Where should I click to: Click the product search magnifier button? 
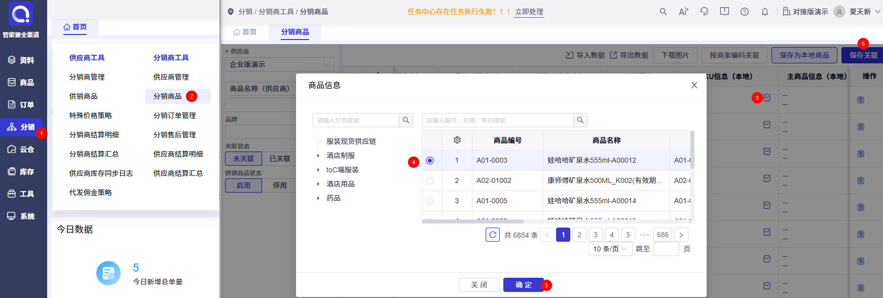(x=580, y=120)
